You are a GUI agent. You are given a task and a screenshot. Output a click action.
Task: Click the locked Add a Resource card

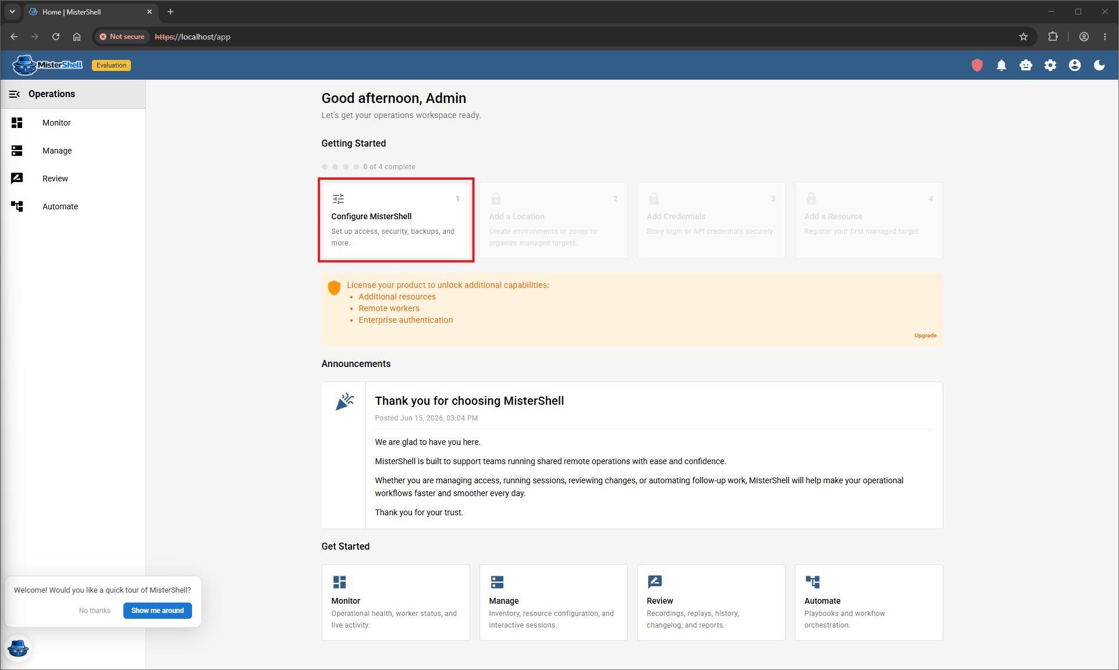pyautogui.click(x=869, y=220)
